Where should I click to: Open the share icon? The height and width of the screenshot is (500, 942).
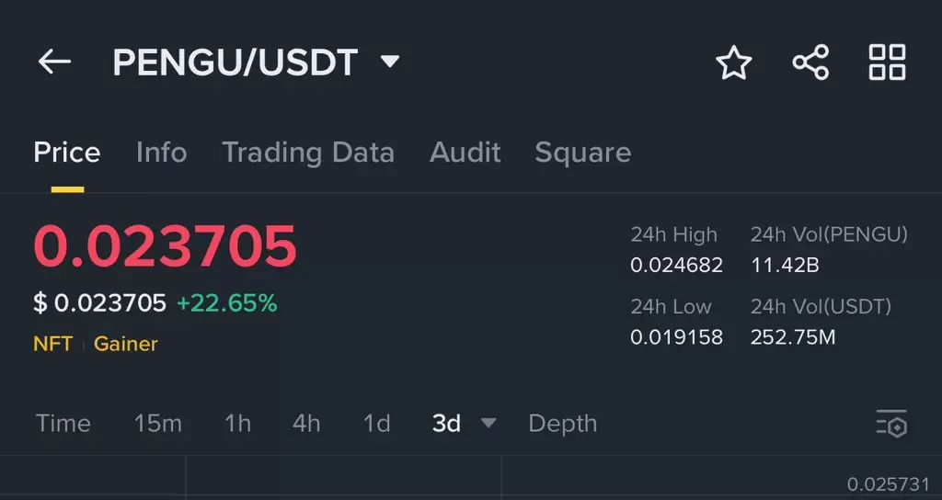(x=810, y=62)
